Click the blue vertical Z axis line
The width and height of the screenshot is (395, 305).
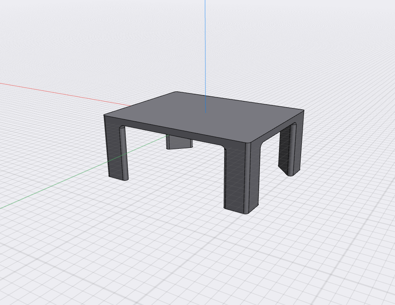point(205,50)
